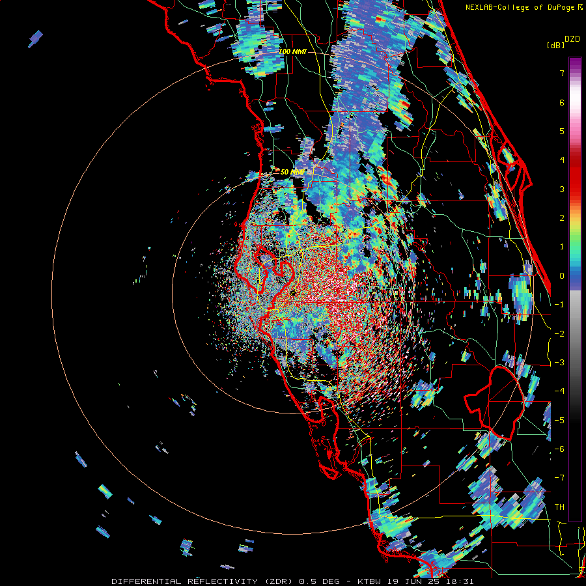
Task: Click the color scale value -6
Action: 559,449
